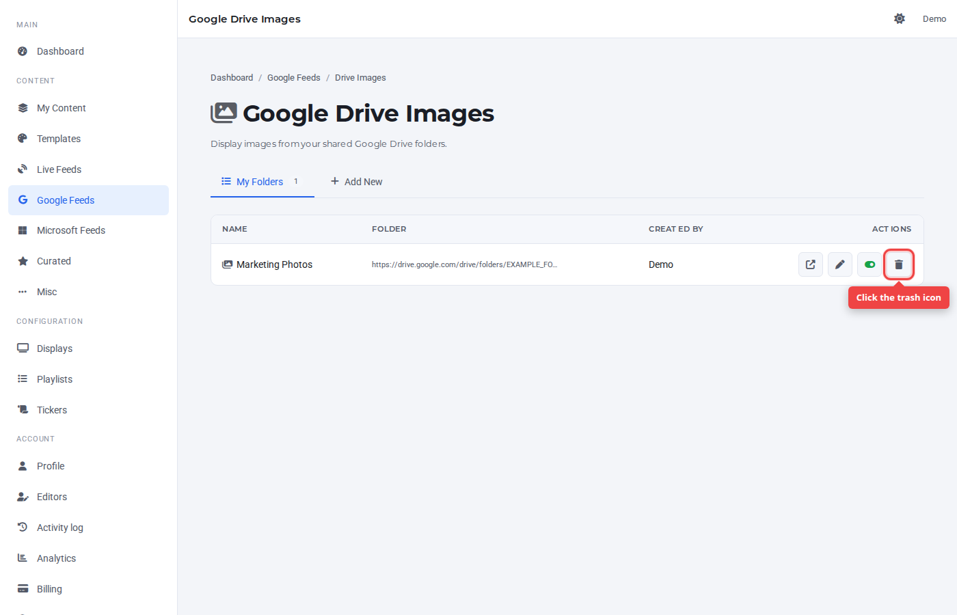Open Dashboard from the sidebar
Screen dimensions: 957x615
pyautogui.click(x=88, y=51)
